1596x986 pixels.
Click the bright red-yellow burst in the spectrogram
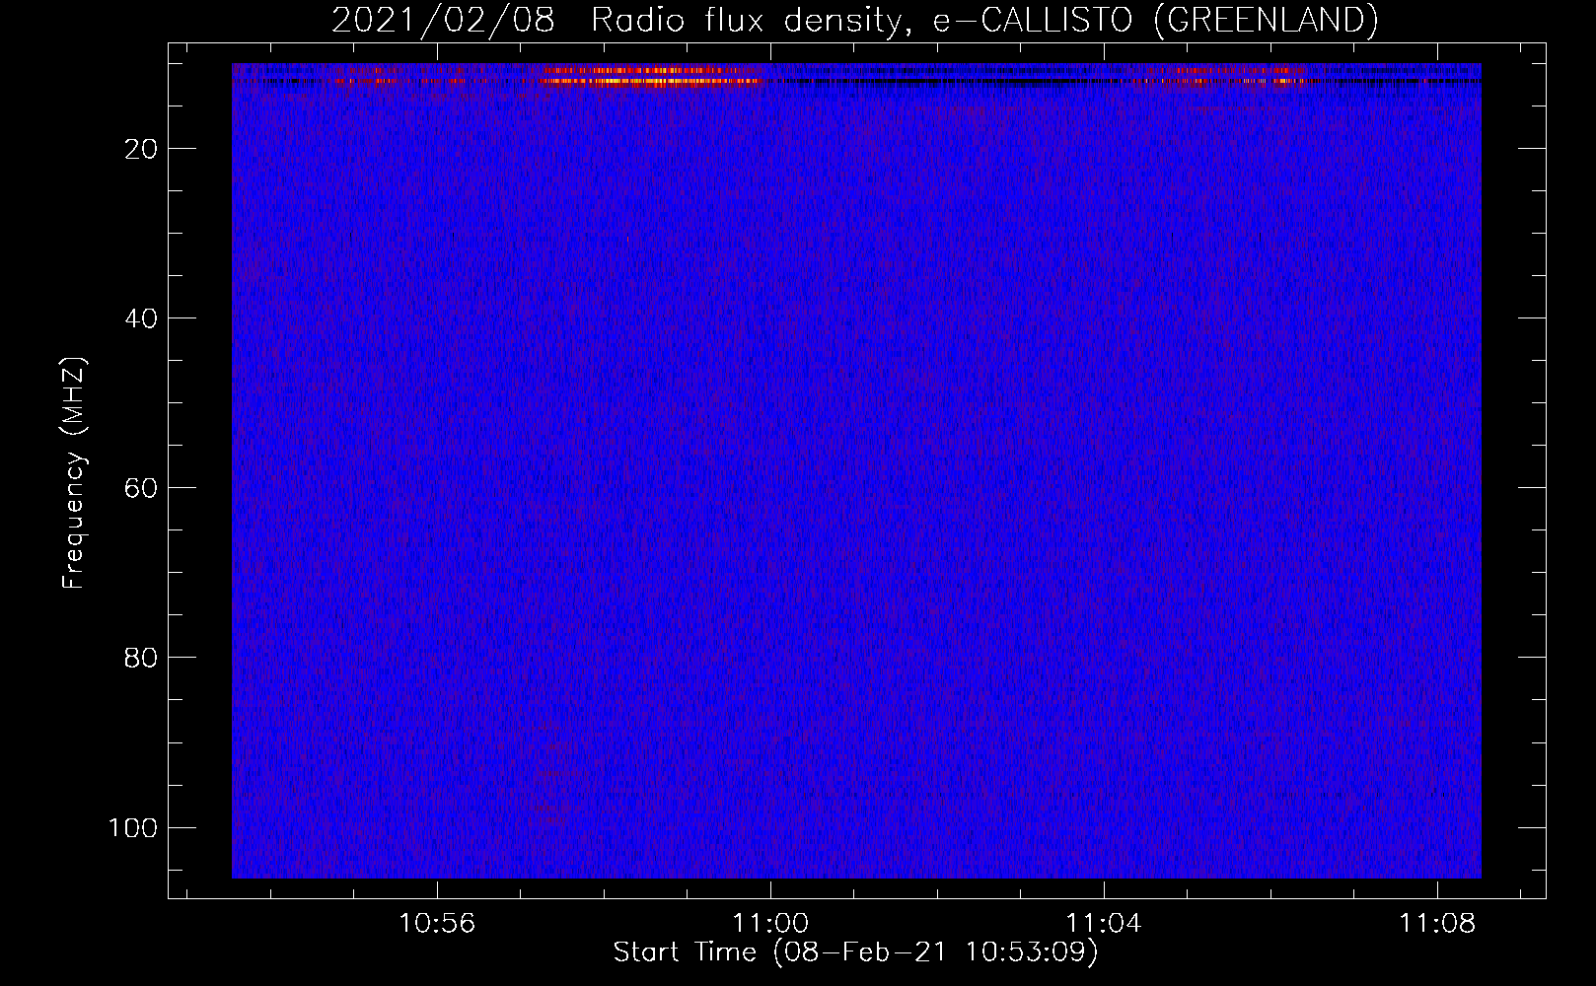point(651,77)
